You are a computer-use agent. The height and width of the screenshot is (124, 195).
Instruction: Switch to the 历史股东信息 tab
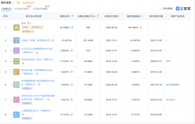(x=22, y=9)
